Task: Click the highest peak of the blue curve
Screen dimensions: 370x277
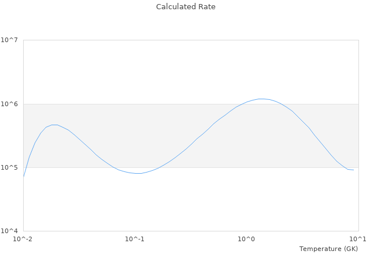Action: click(261, 99)
